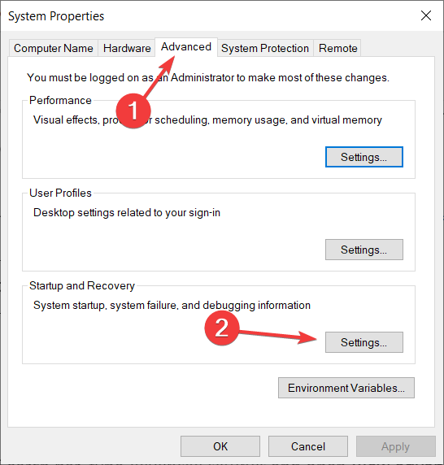Open Startup and Recovery Settings button
Viewport: 444px width, 465px height.
(x=364, y=342)
